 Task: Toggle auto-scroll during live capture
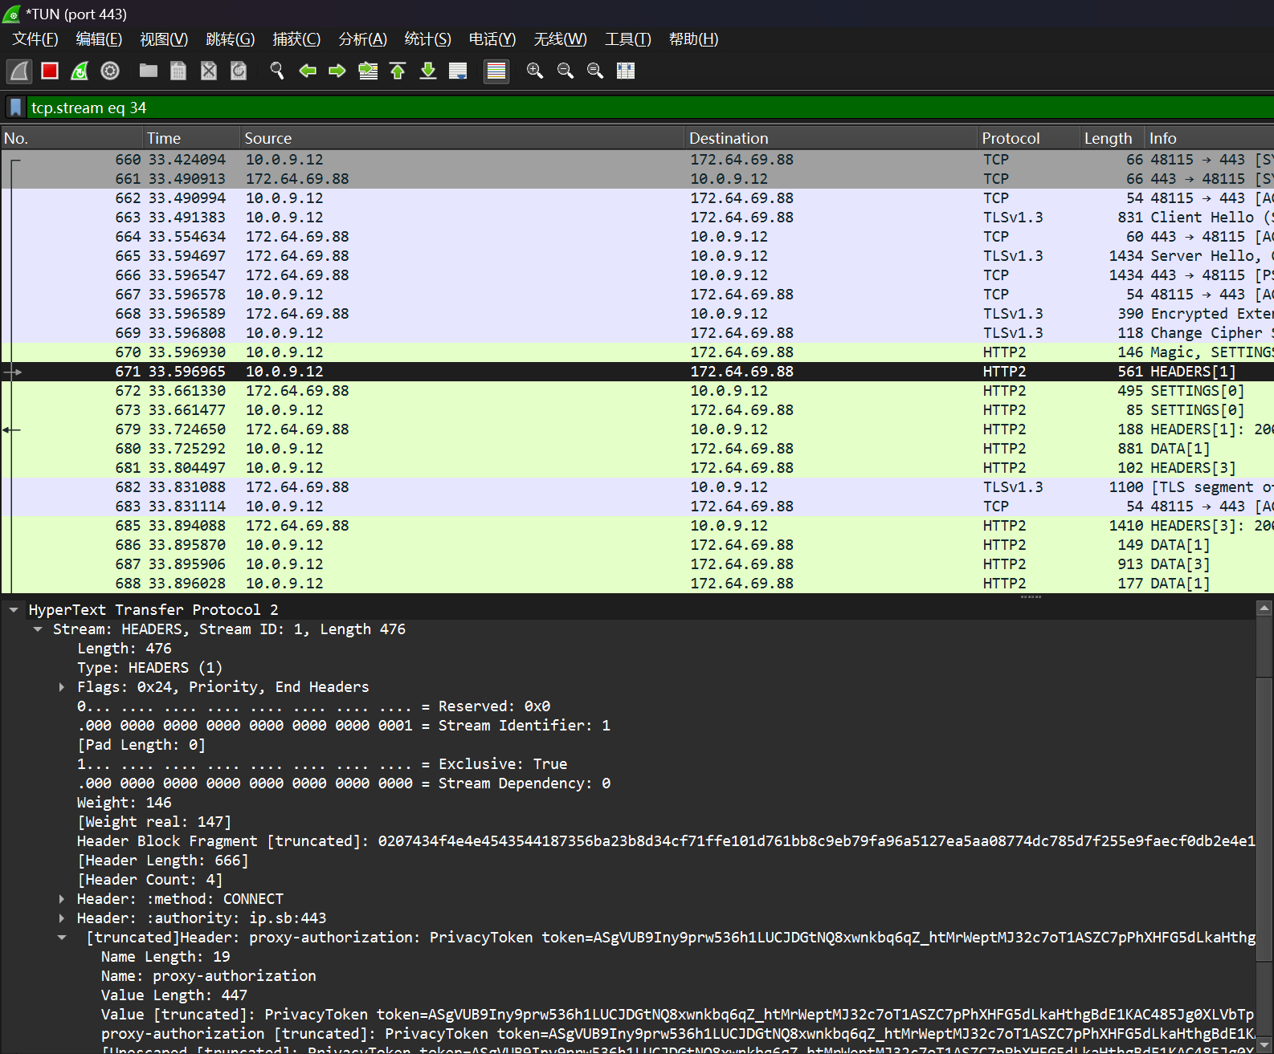point(458,71)
